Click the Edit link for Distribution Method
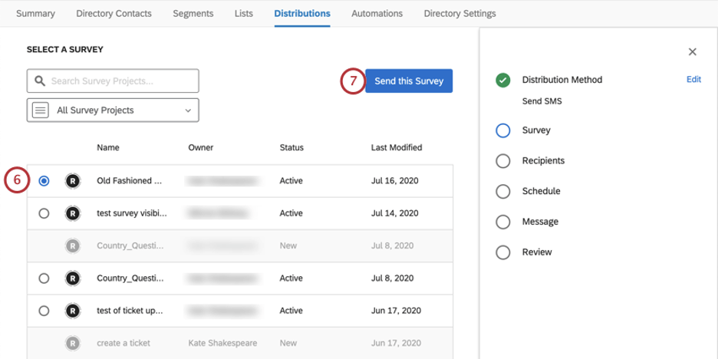718x359 pixels. [x=693, y=79]
